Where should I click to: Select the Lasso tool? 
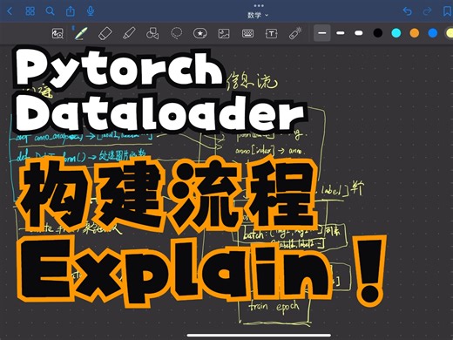point(177,33)
